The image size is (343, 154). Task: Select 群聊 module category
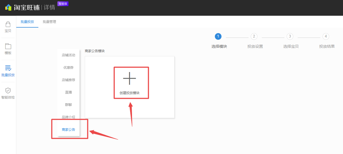click(x=68, y=105)
